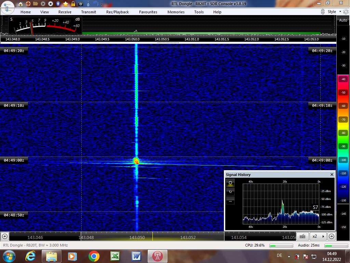The width and height of the screenshot is (350, 263).
Task: Open the Style dropdown
Action: pyautogui.click(x=334, y=12)
